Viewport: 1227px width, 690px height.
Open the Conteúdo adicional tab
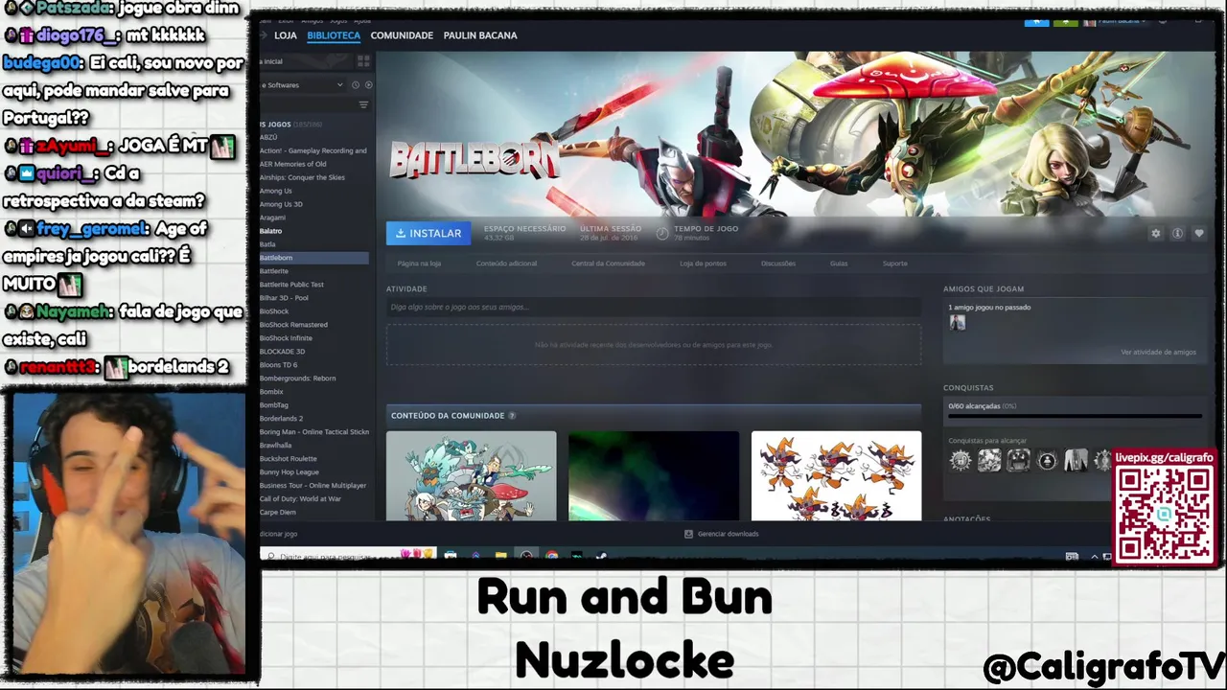[x=506, y=264]
